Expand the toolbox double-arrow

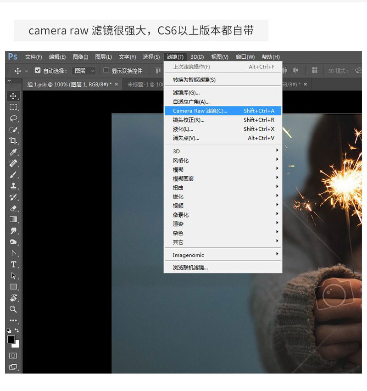9,81
